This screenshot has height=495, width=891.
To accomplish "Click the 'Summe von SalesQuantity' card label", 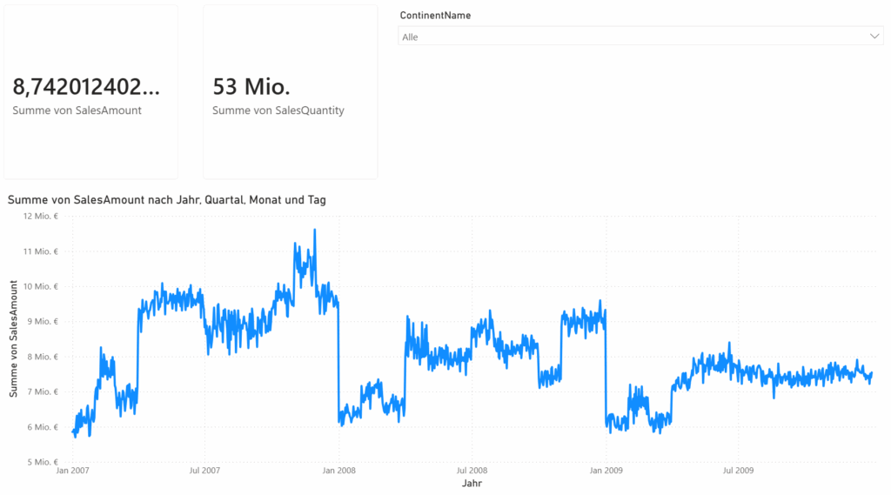I will (x=278, y=110).
